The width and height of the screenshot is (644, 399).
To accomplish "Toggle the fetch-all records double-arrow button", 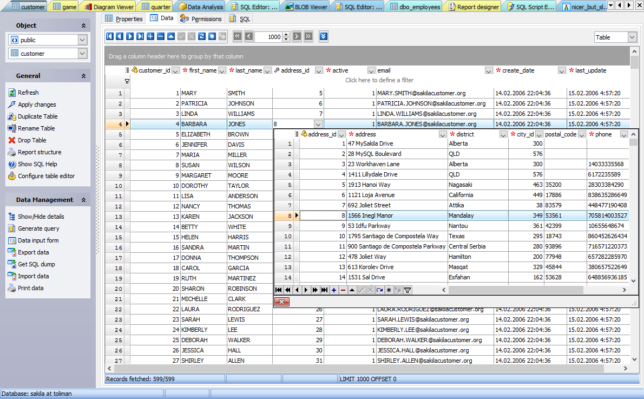I will coord(323,36).
